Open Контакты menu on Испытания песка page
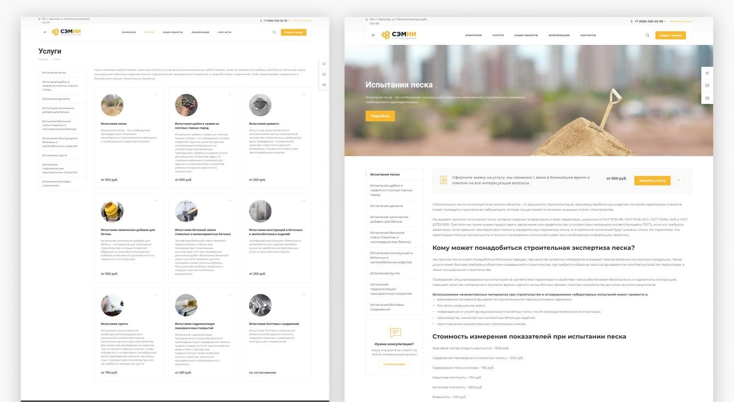The height and width of the screenshot is (402, 734). pos(588,36)
